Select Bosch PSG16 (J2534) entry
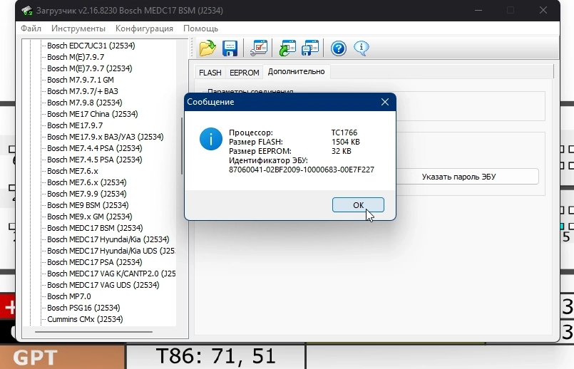This screenshot has height=369, width=574. 83,308
